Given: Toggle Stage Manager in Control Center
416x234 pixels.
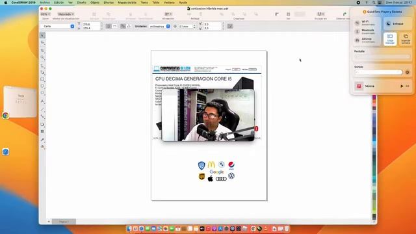Looking at the screenshot, I should pyautogui.click(x=390, y=39).
